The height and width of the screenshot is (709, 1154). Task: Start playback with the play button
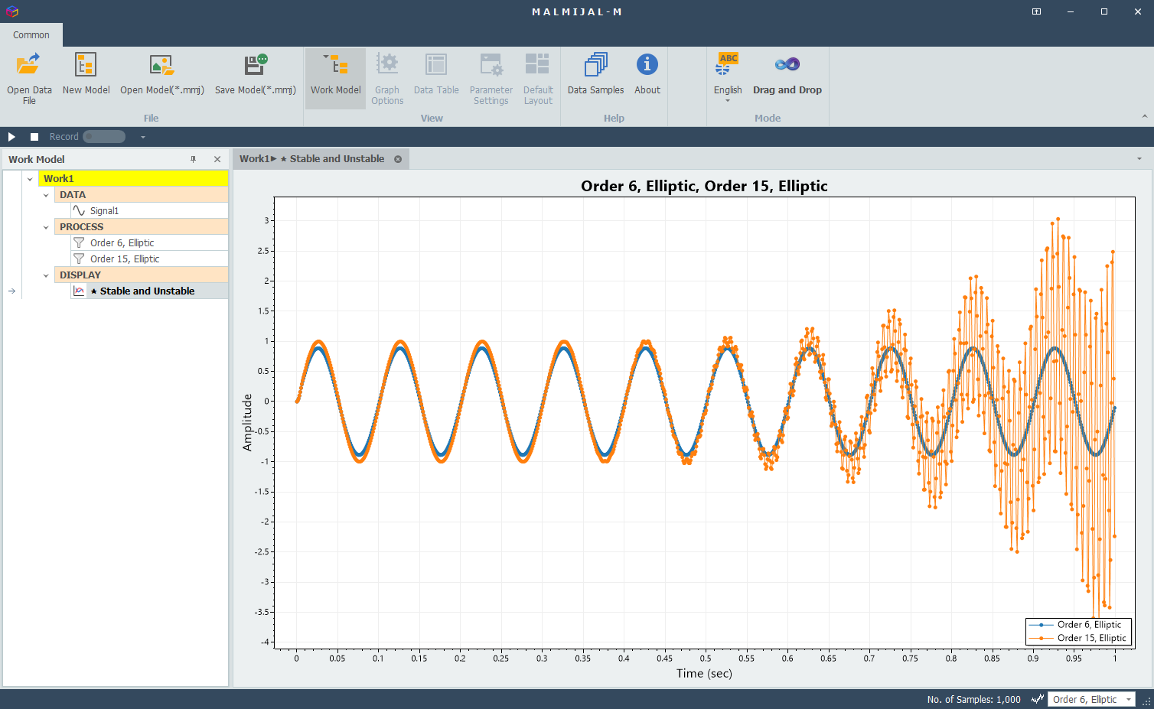point(11,136)
